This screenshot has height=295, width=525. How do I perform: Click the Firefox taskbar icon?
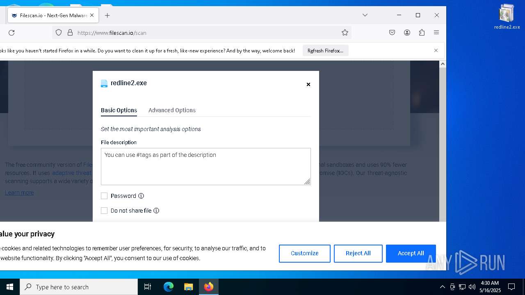click(209, 287)
